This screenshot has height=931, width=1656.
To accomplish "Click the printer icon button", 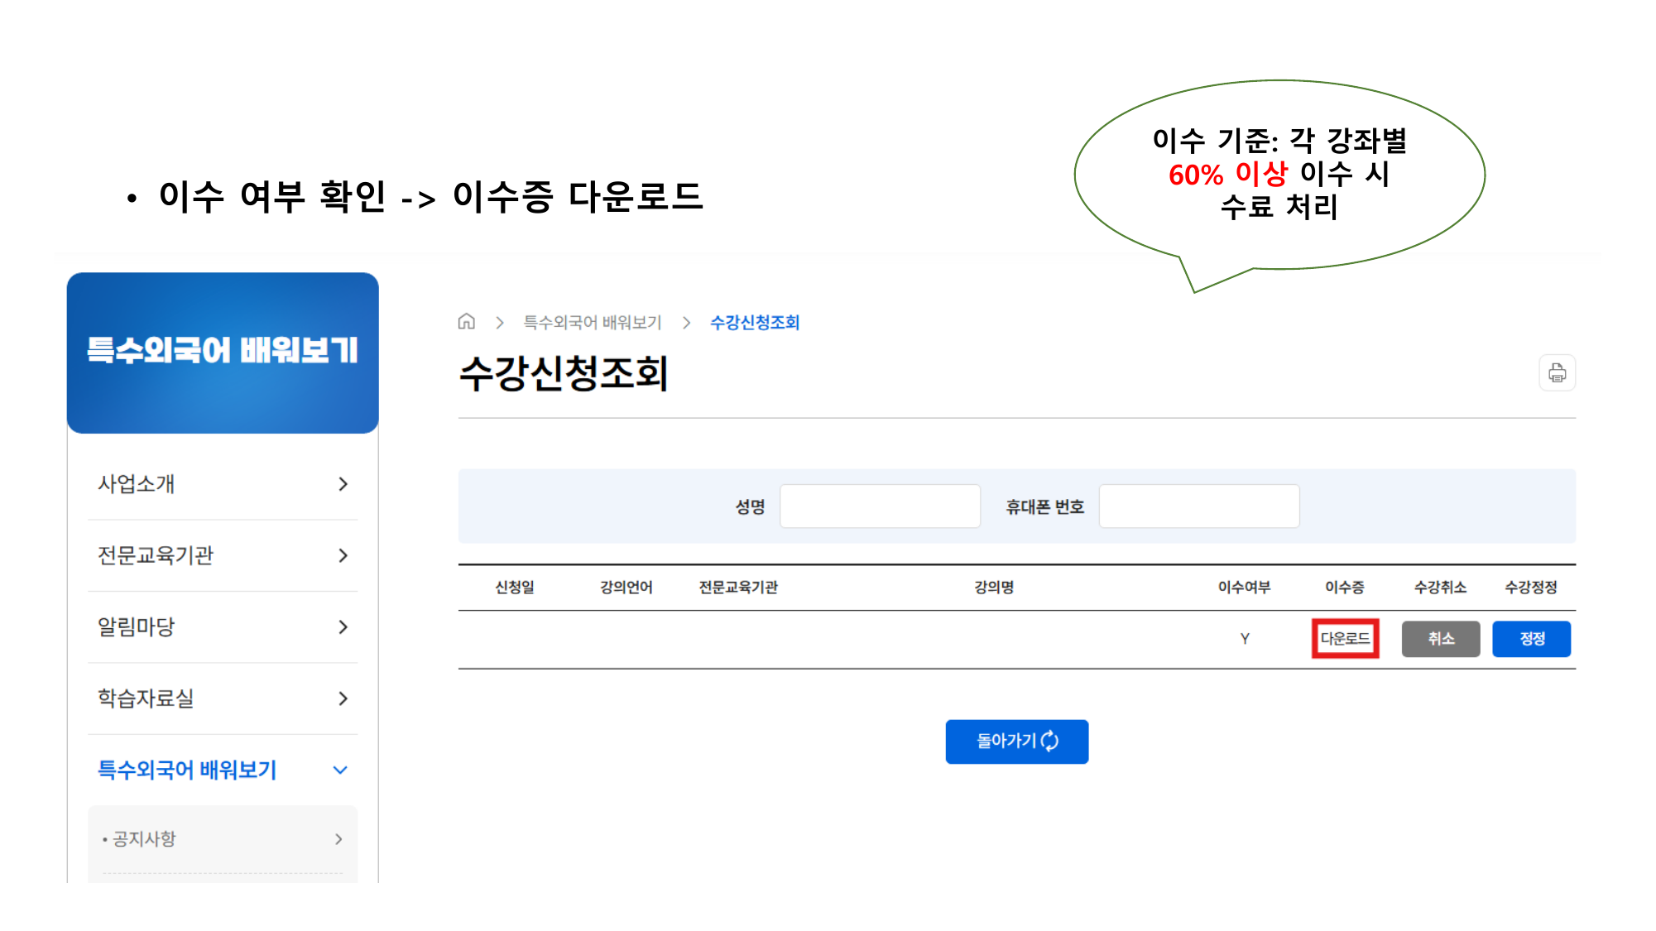I will coord(1557,373).
